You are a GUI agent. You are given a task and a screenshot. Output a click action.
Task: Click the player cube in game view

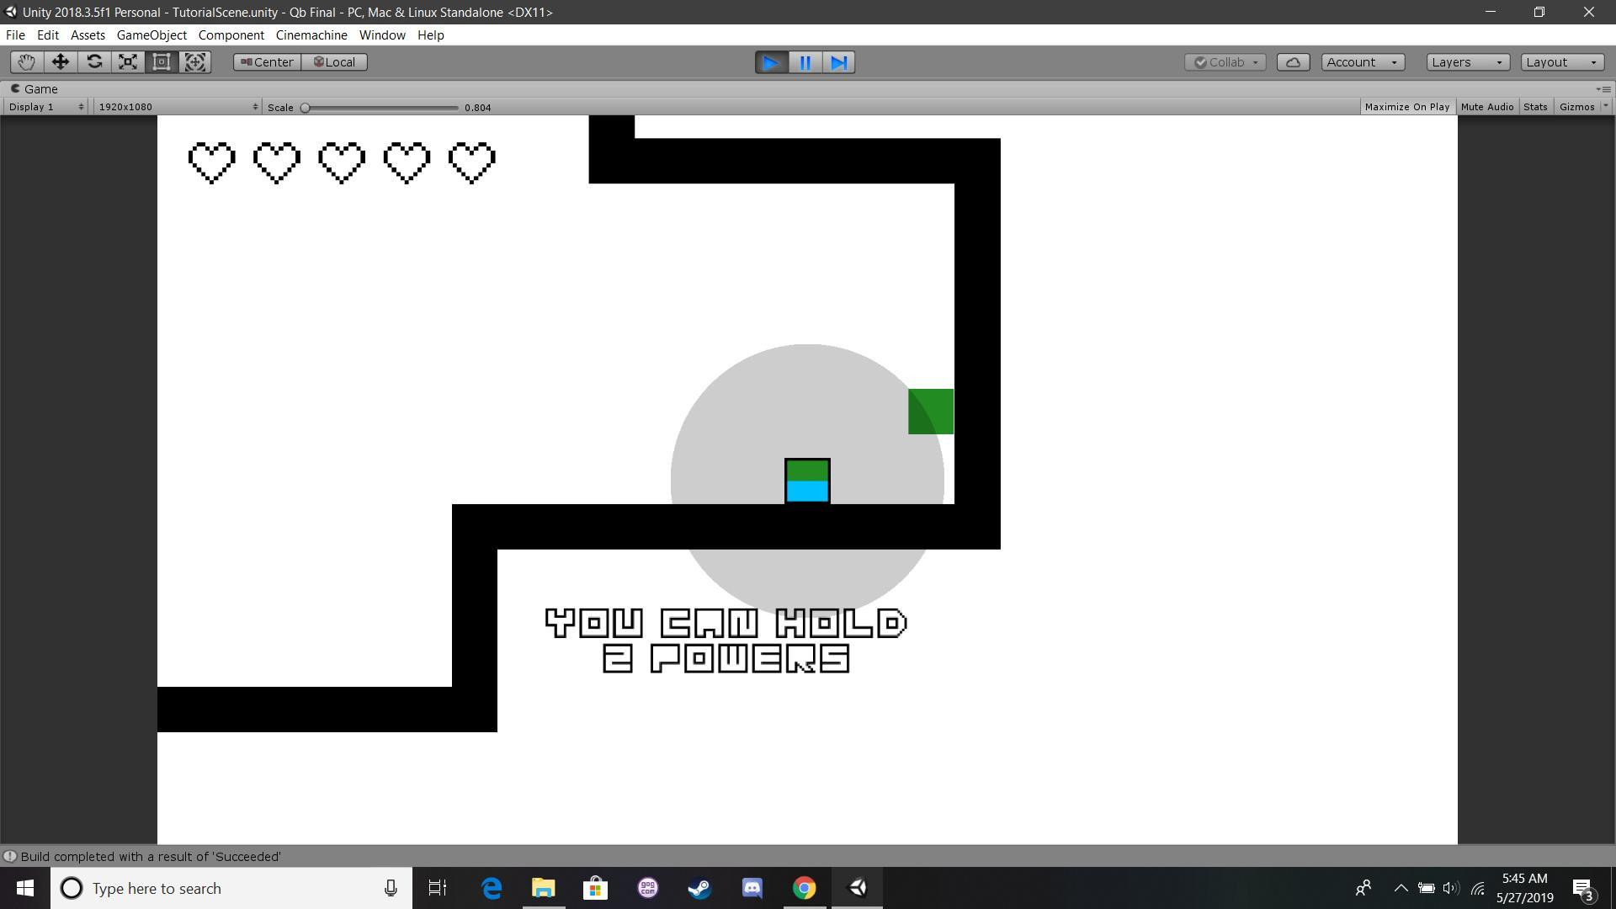point(807,481)
